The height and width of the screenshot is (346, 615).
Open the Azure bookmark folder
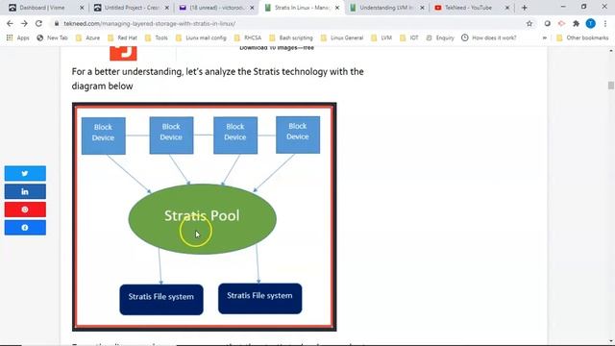pyautogui.click(x=87, y=37)
